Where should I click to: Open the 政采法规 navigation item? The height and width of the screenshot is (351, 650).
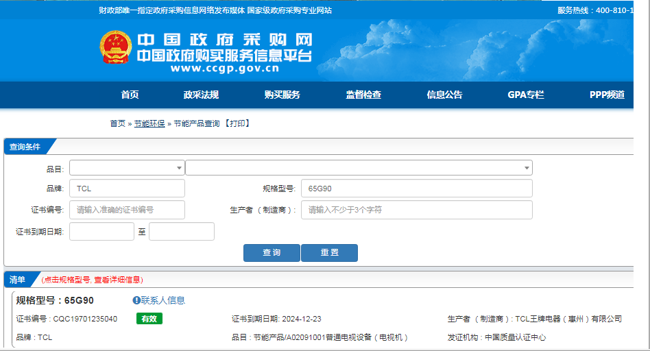coord(201,95)
